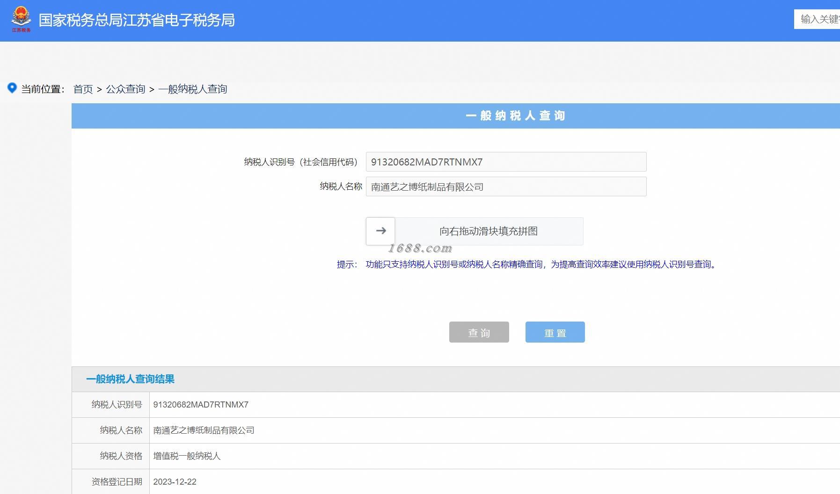This screenshot has width=840, height=494.
Task: Click the location pin icon beside 当前位置
Action: pos(12,88)
